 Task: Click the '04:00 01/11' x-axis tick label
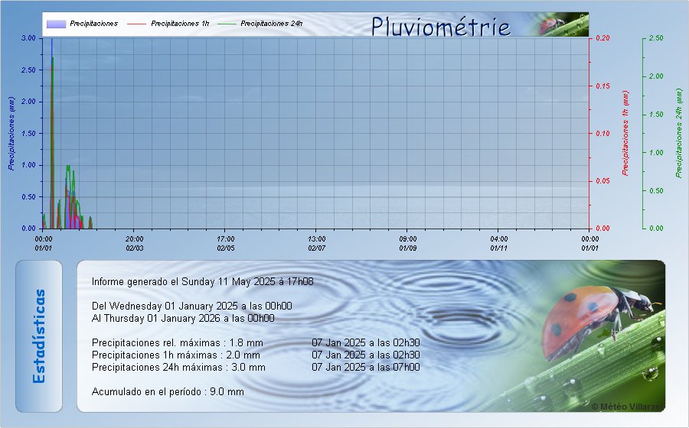[x=498, y=243]
